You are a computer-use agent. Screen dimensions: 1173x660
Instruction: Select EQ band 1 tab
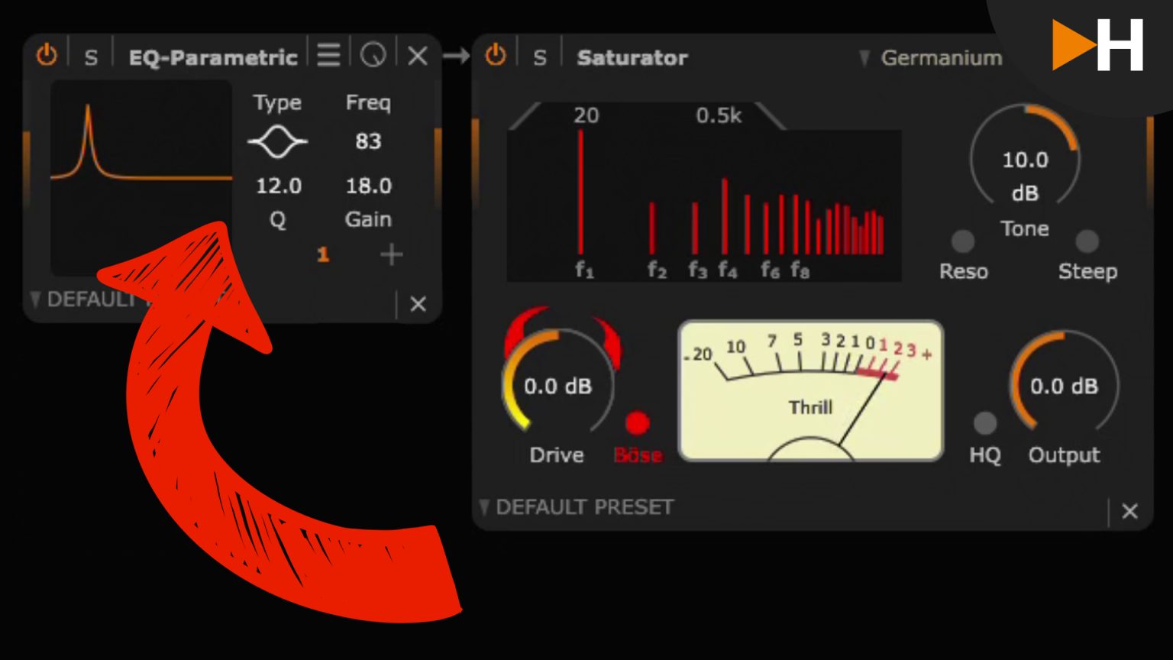point(323,255)
